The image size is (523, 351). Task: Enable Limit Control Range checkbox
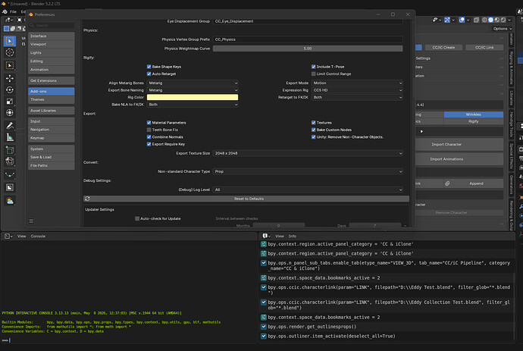(313, 74)
